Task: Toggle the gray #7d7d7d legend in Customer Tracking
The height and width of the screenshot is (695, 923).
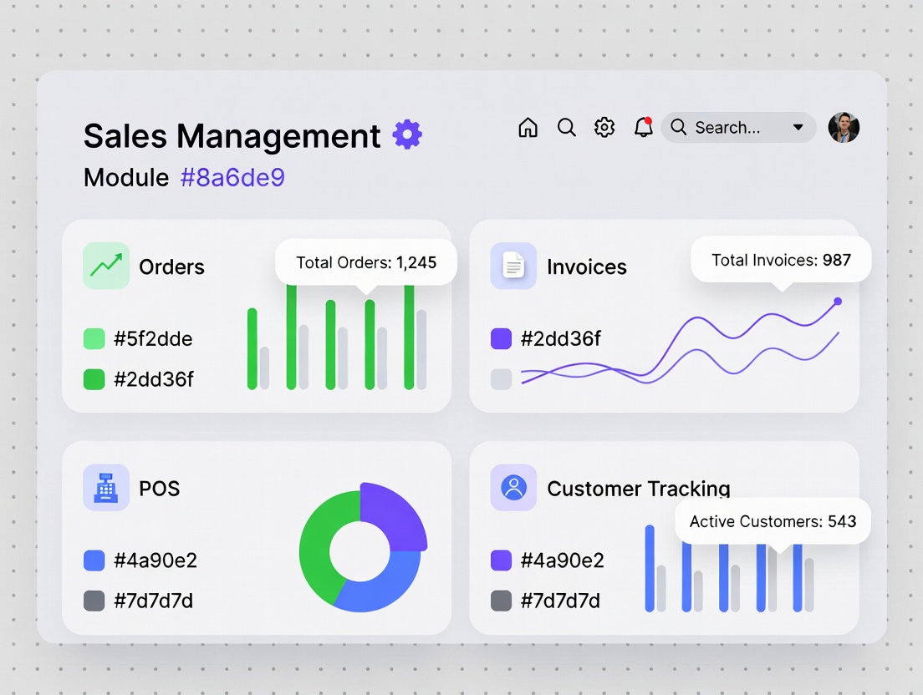Action: pyautogui.click(x=501, y=601)
